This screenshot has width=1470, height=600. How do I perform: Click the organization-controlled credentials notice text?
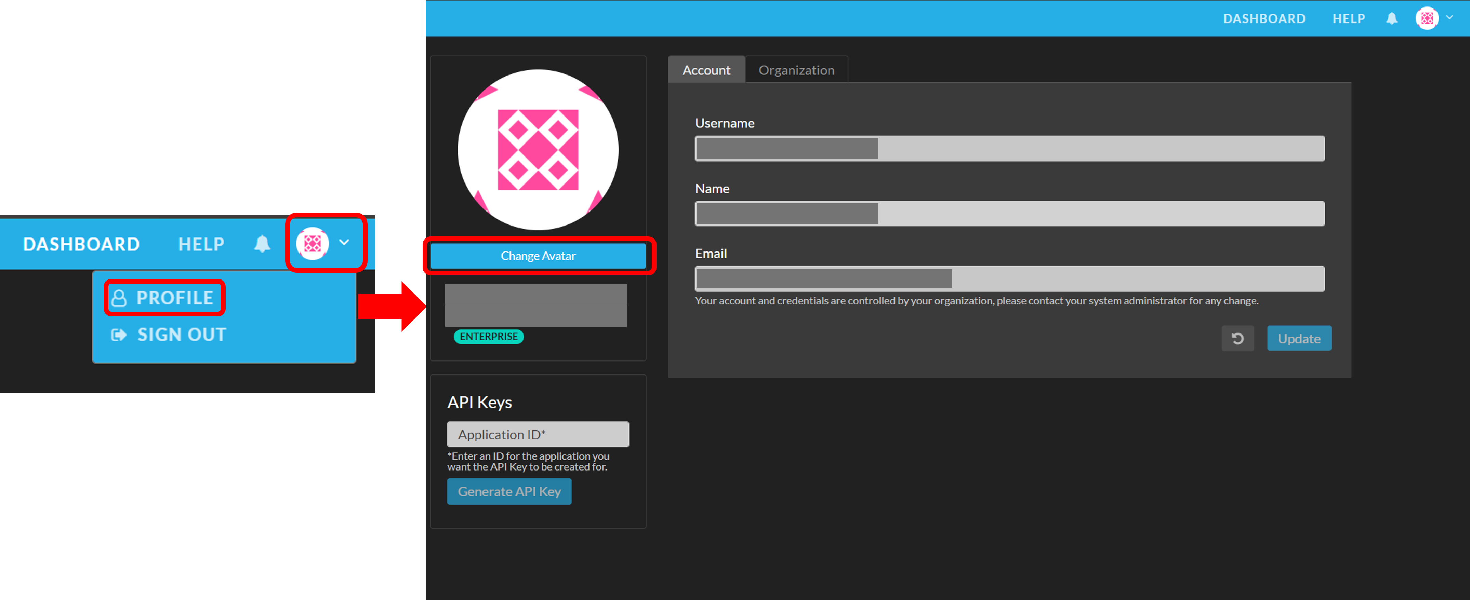click(976, 301)
